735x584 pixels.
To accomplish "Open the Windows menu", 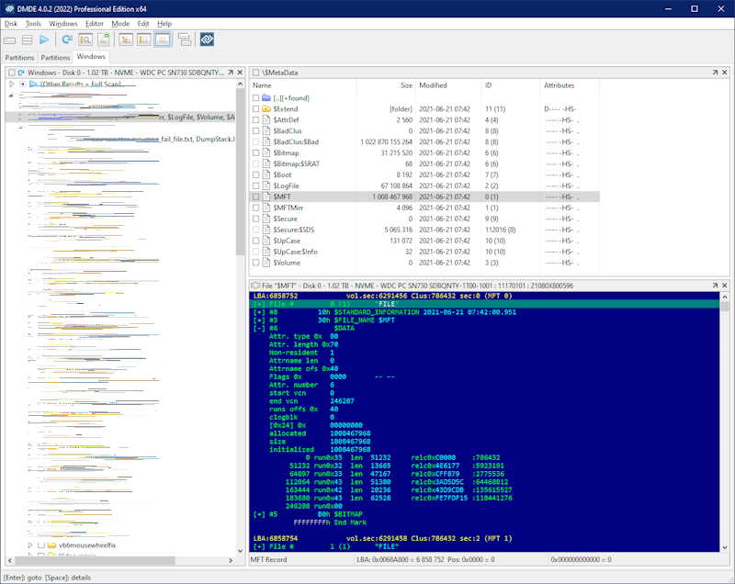I will [63, 24].
